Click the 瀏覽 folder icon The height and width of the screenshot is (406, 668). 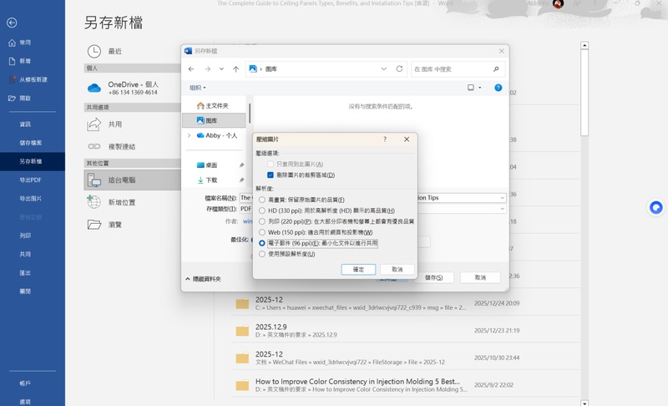click(x=94, y=225)
